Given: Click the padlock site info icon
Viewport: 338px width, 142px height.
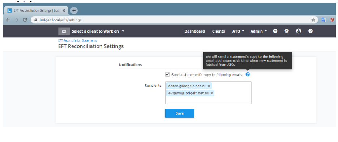Looking at the screenshot, I should coord(35,20).
